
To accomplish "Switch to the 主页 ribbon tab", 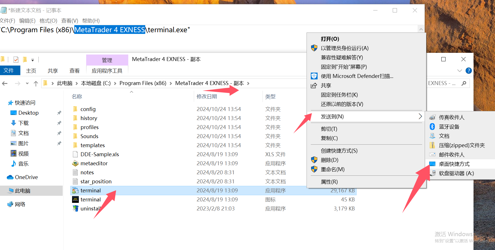I will coord(31,71).
